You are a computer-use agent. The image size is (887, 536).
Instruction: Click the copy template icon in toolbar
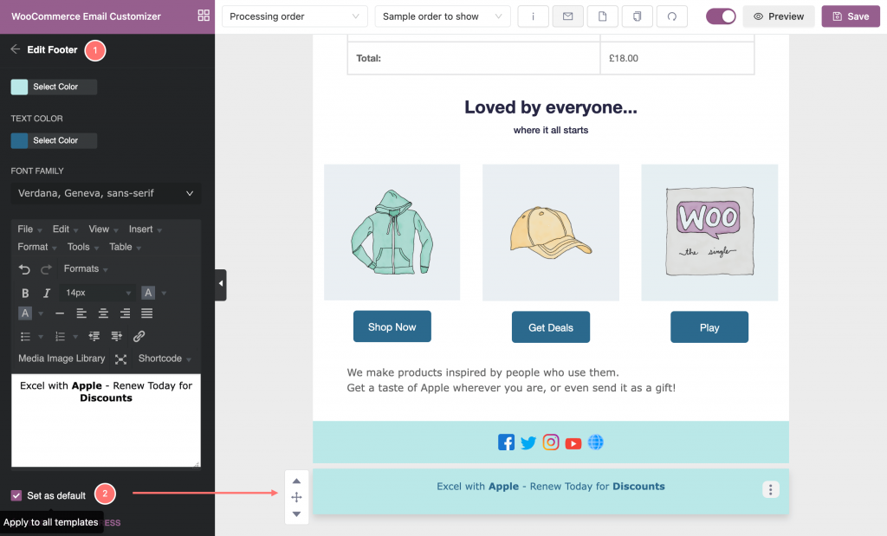click(638, 16)
